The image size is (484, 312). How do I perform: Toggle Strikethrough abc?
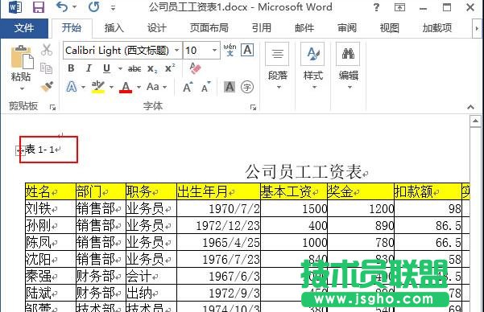[134, 68]
